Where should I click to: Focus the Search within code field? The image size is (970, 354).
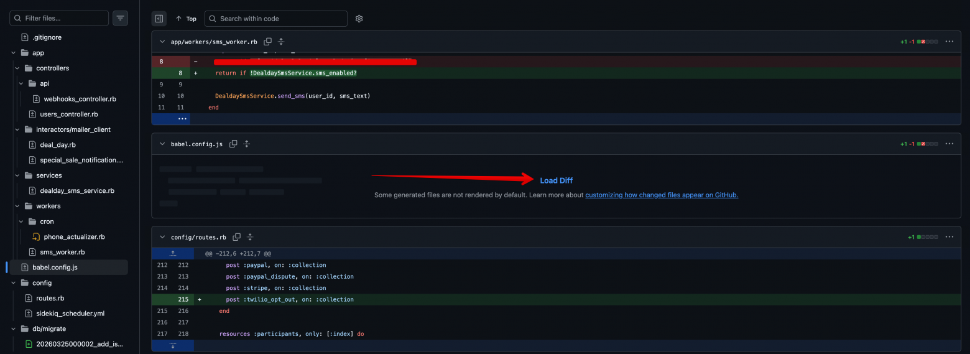point(276,19)
